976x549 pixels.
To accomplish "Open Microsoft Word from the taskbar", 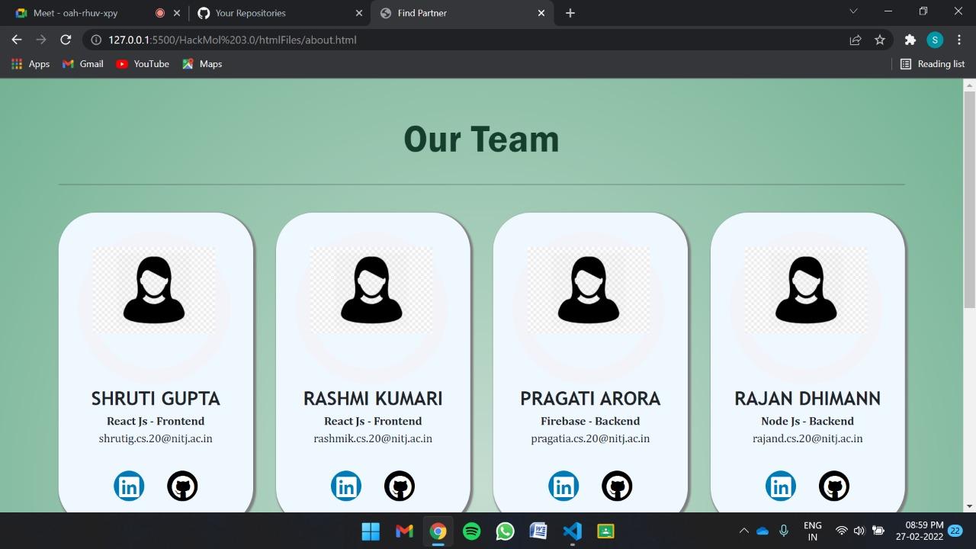I will (538, 531).
